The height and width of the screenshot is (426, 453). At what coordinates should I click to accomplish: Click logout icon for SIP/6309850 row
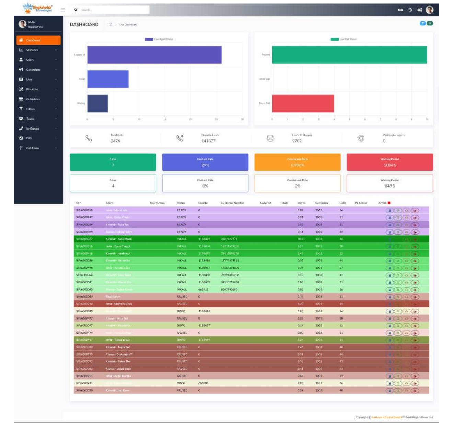415,211
